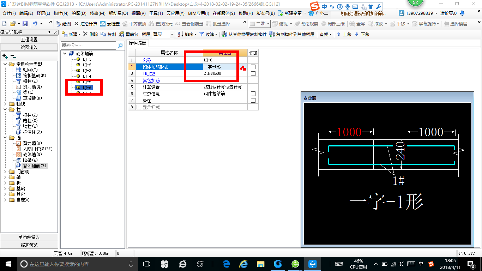Toggle 附加 checkbox for 1#加筋 row
Viewport: 482px width, 271px height.
point(253,74)
